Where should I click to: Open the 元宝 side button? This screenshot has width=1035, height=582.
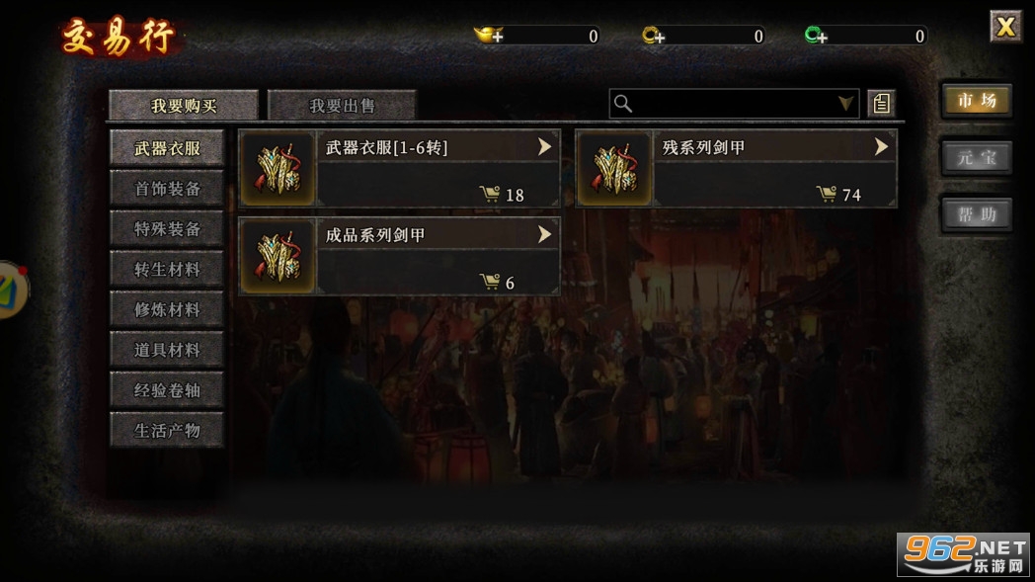click(x=977, y=158)
